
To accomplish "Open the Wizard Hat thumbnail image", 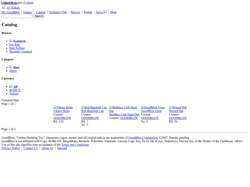I will (x=178, y=108).
